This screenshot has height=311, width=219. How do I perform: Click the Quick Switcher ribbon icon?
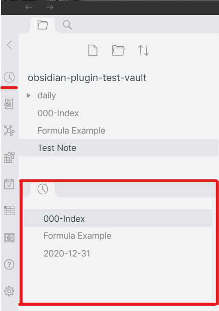[9, 104]
